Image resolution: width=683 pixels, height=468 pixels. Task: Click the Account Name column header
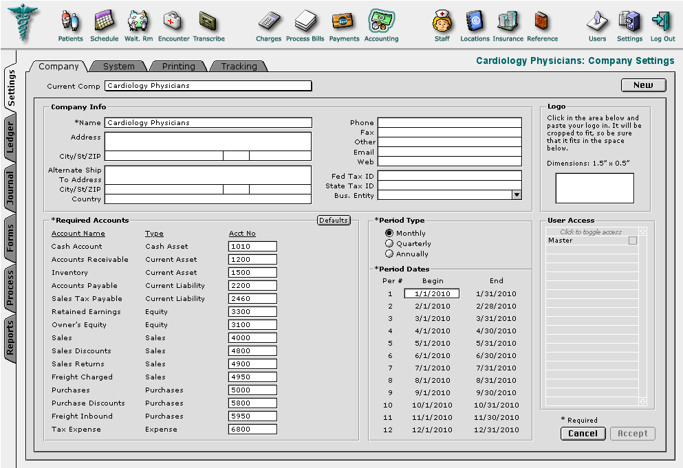click(x=78, y=234)
